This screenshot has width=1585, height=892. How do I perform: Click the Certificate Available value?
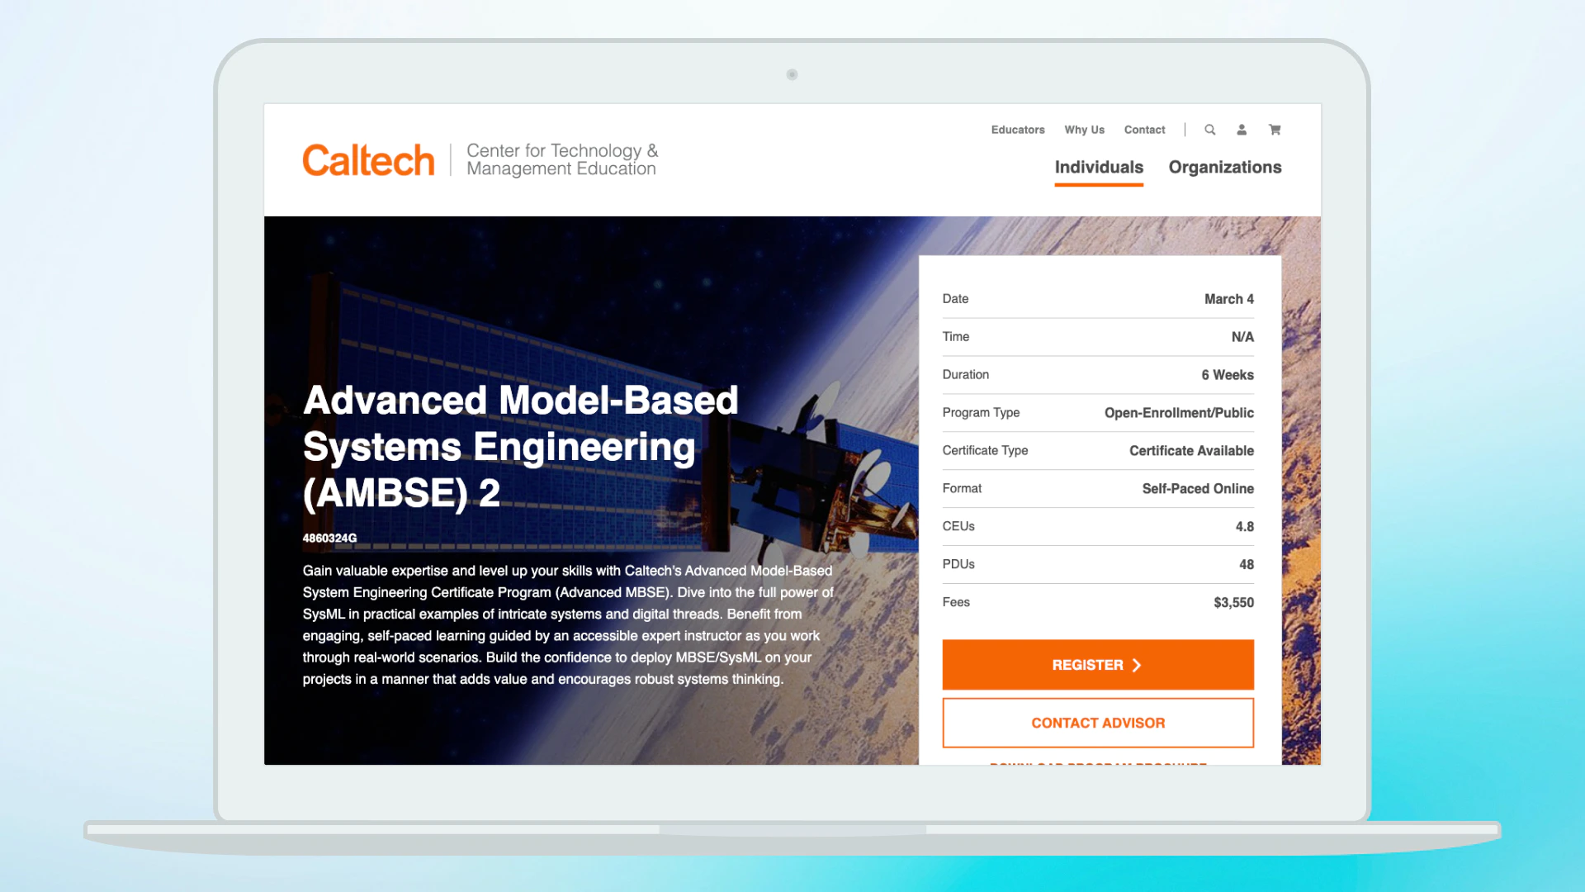[x=1191, y=451]
